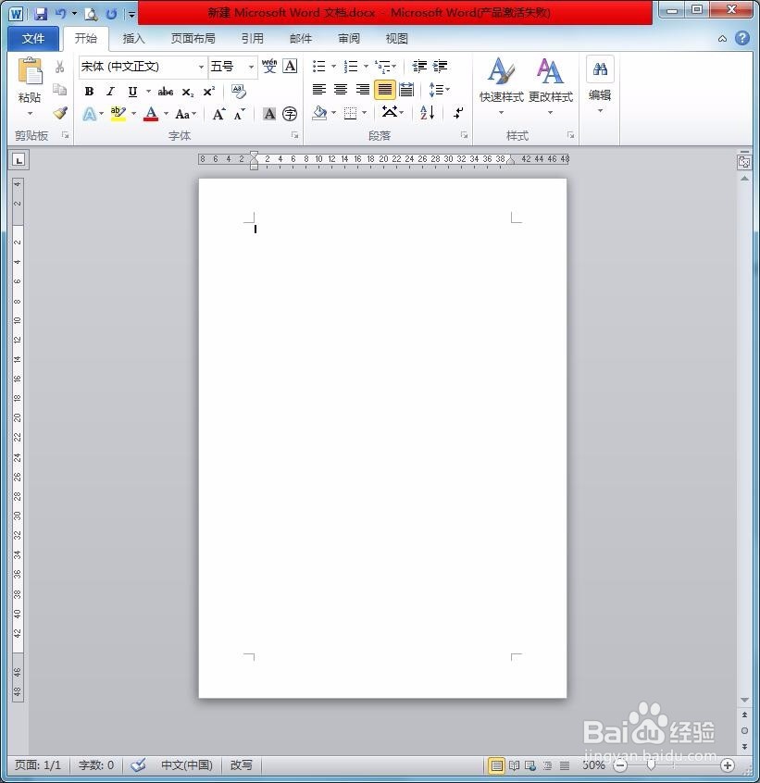Paste clipboard contents with the Paste icon
Image resolution: width=760 pixels, height=783 pixels.
click(30, 71)
